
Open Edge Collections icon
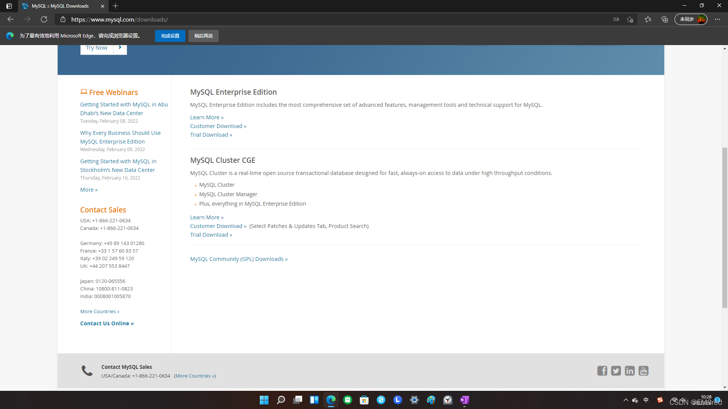[x=665, y=19]
